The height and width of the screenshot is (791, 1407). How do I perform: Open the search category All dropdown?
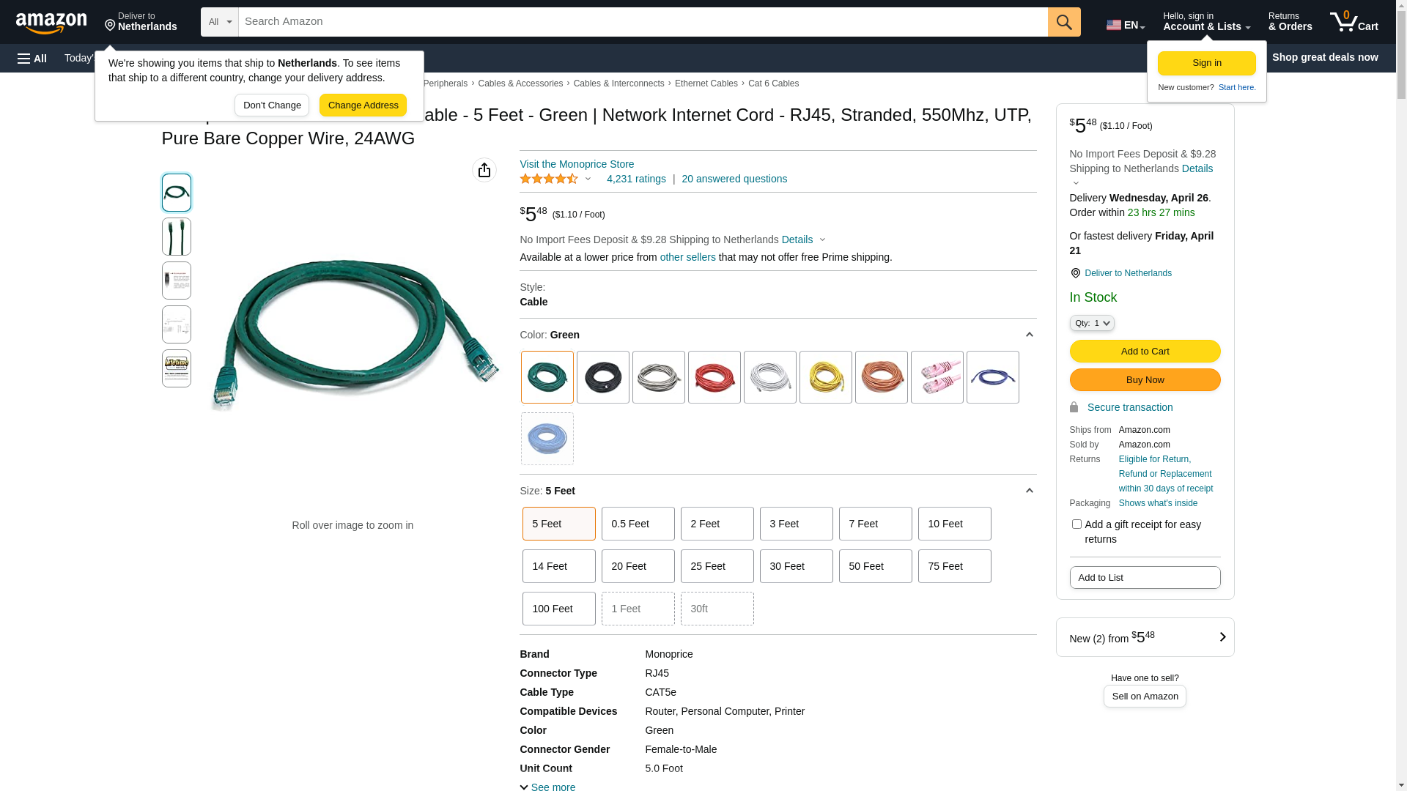tap(220, 22)
